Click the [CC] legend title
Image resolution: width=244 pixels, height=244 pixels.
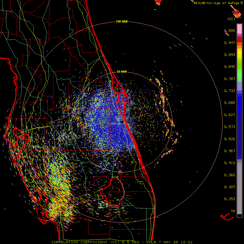pyautogui.click(x=231, y=19)
